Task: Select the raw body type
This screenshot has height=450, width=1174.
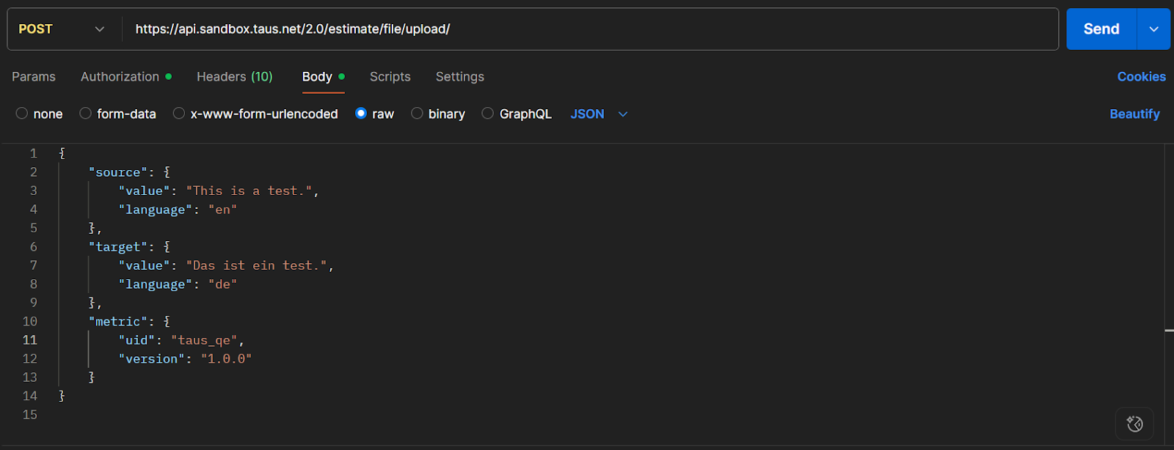Action: coord(374,114)
